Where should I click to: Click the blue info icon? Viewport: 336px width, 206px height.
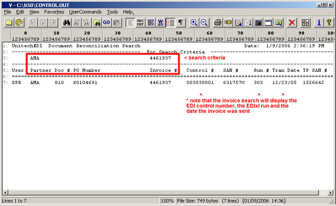(319, 22)
